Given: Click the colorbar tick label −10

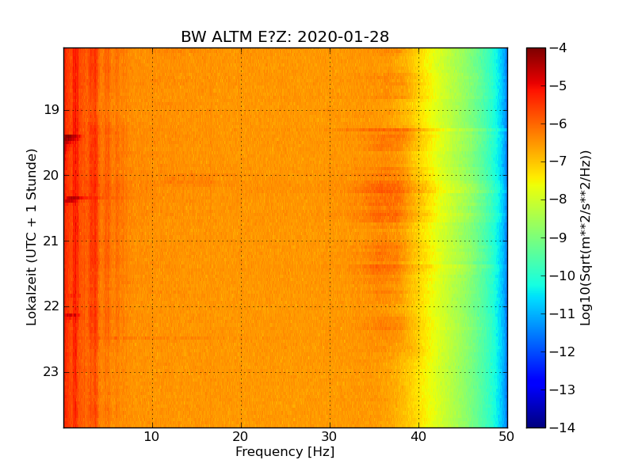Looking at the screenshot, I should [563, 275].
